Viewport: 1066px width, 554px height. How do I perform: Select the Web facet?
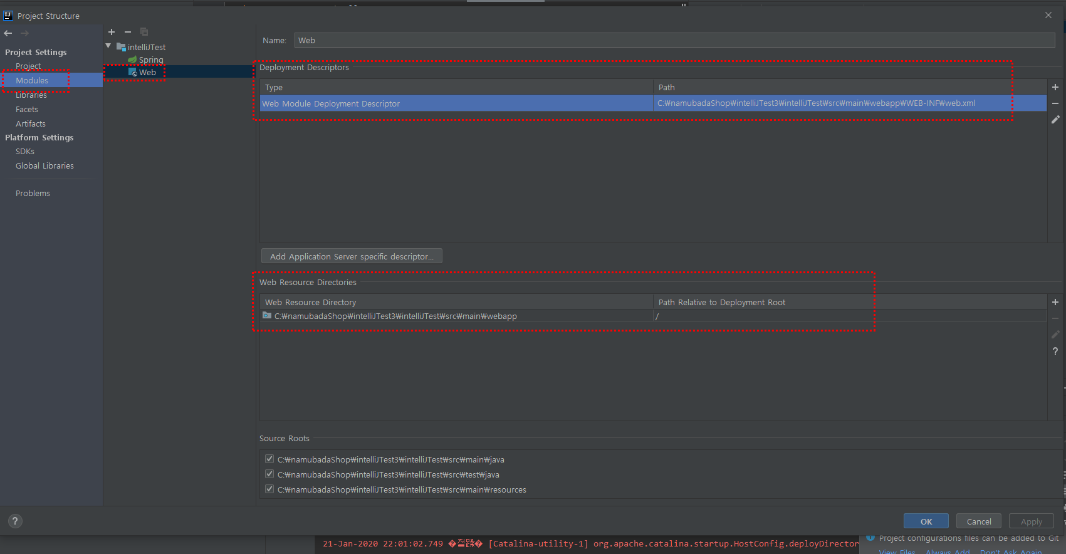click(147, 73)
